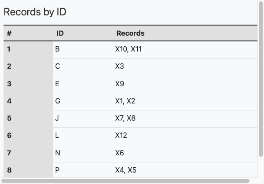Screen dimensions: 264x184
Task: Click the Records column header
Action: 130,33
